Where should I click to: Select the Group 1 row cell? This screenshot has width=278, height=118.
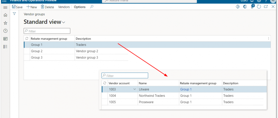(52, 45)
